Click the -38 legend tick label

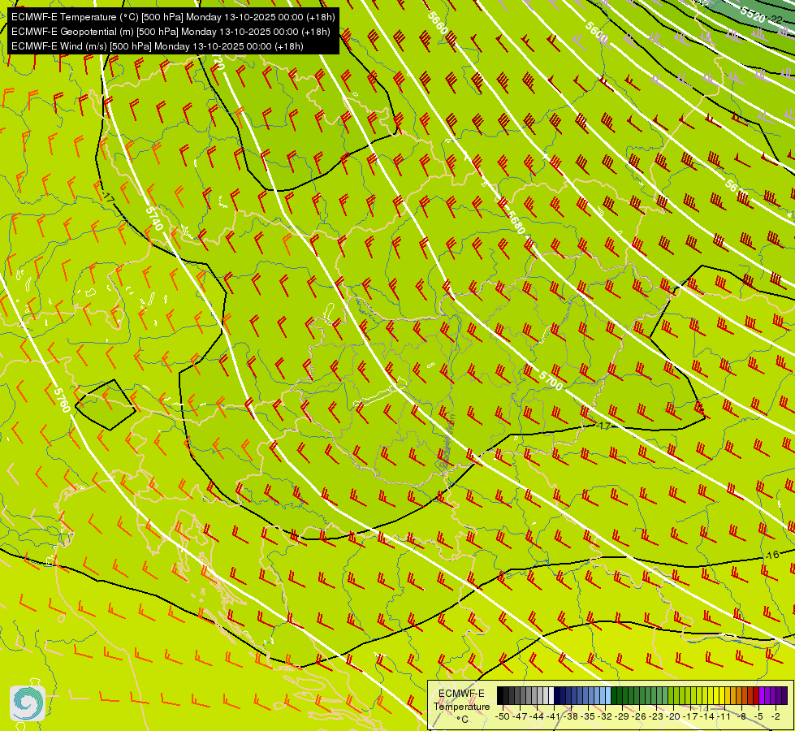570,716
